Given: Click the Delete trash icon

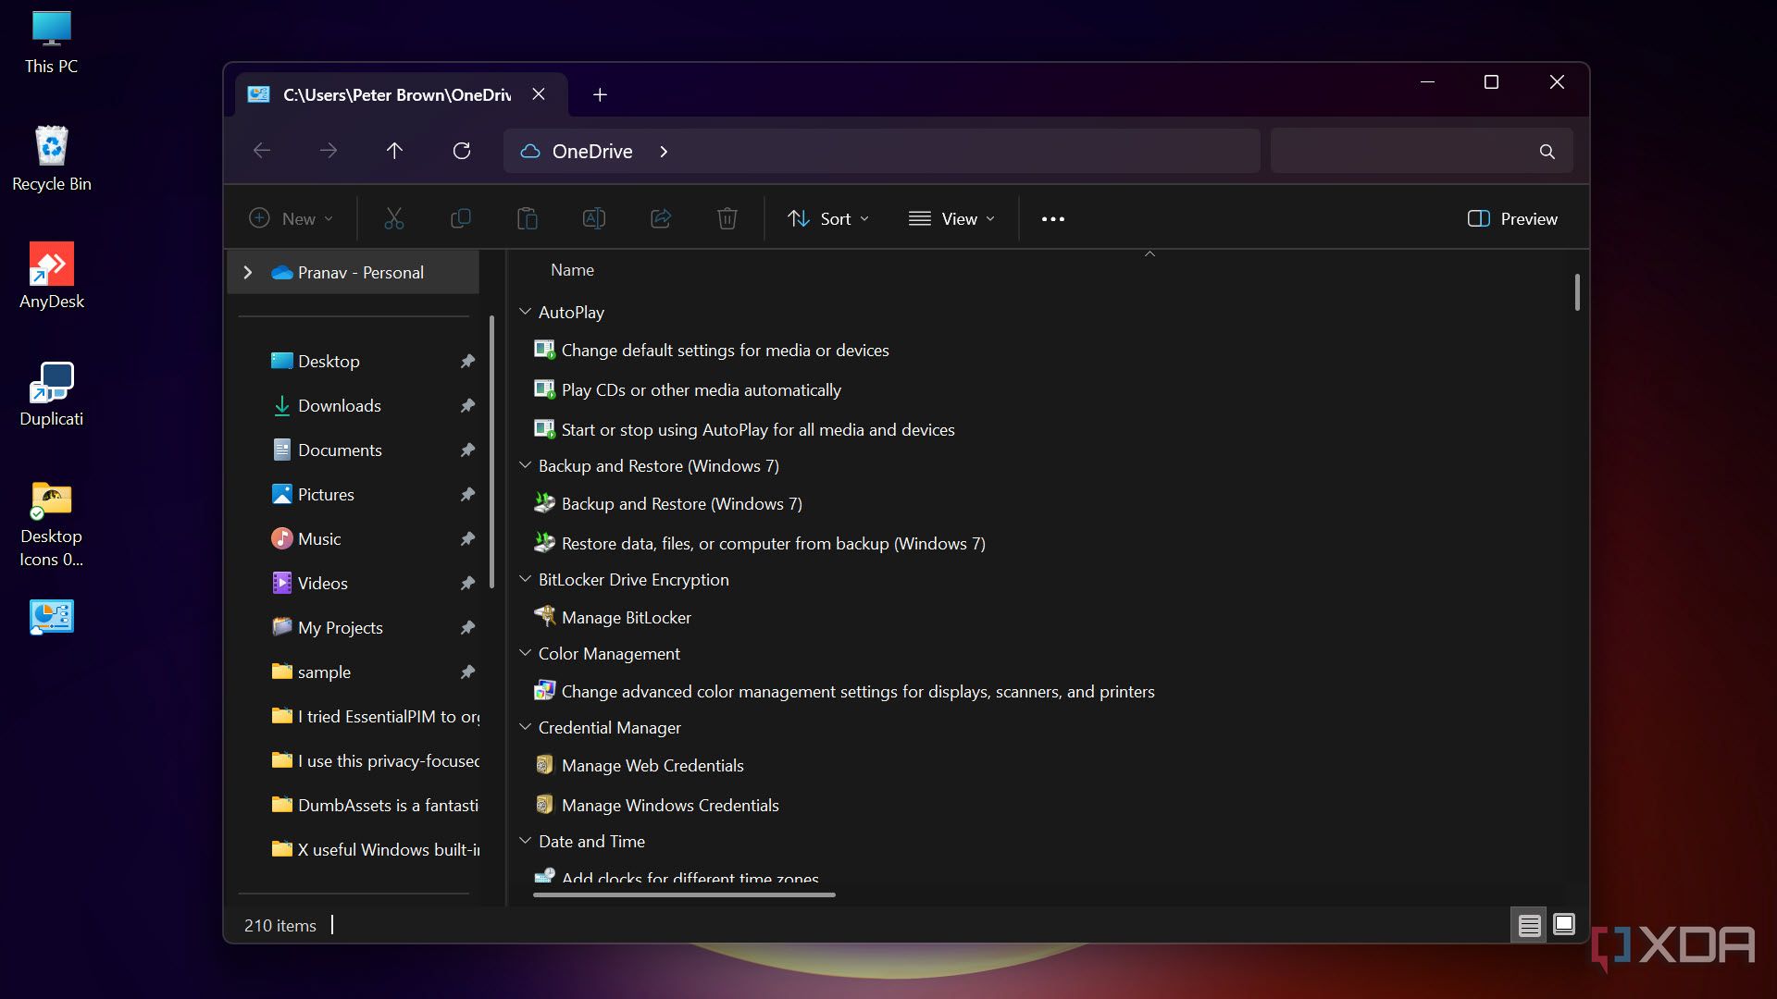Looking at the screenshot, I should coord(727,219).
